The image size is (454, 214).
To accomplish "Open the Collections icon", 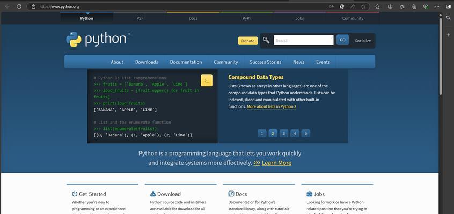I will click(x=414, y=6).
